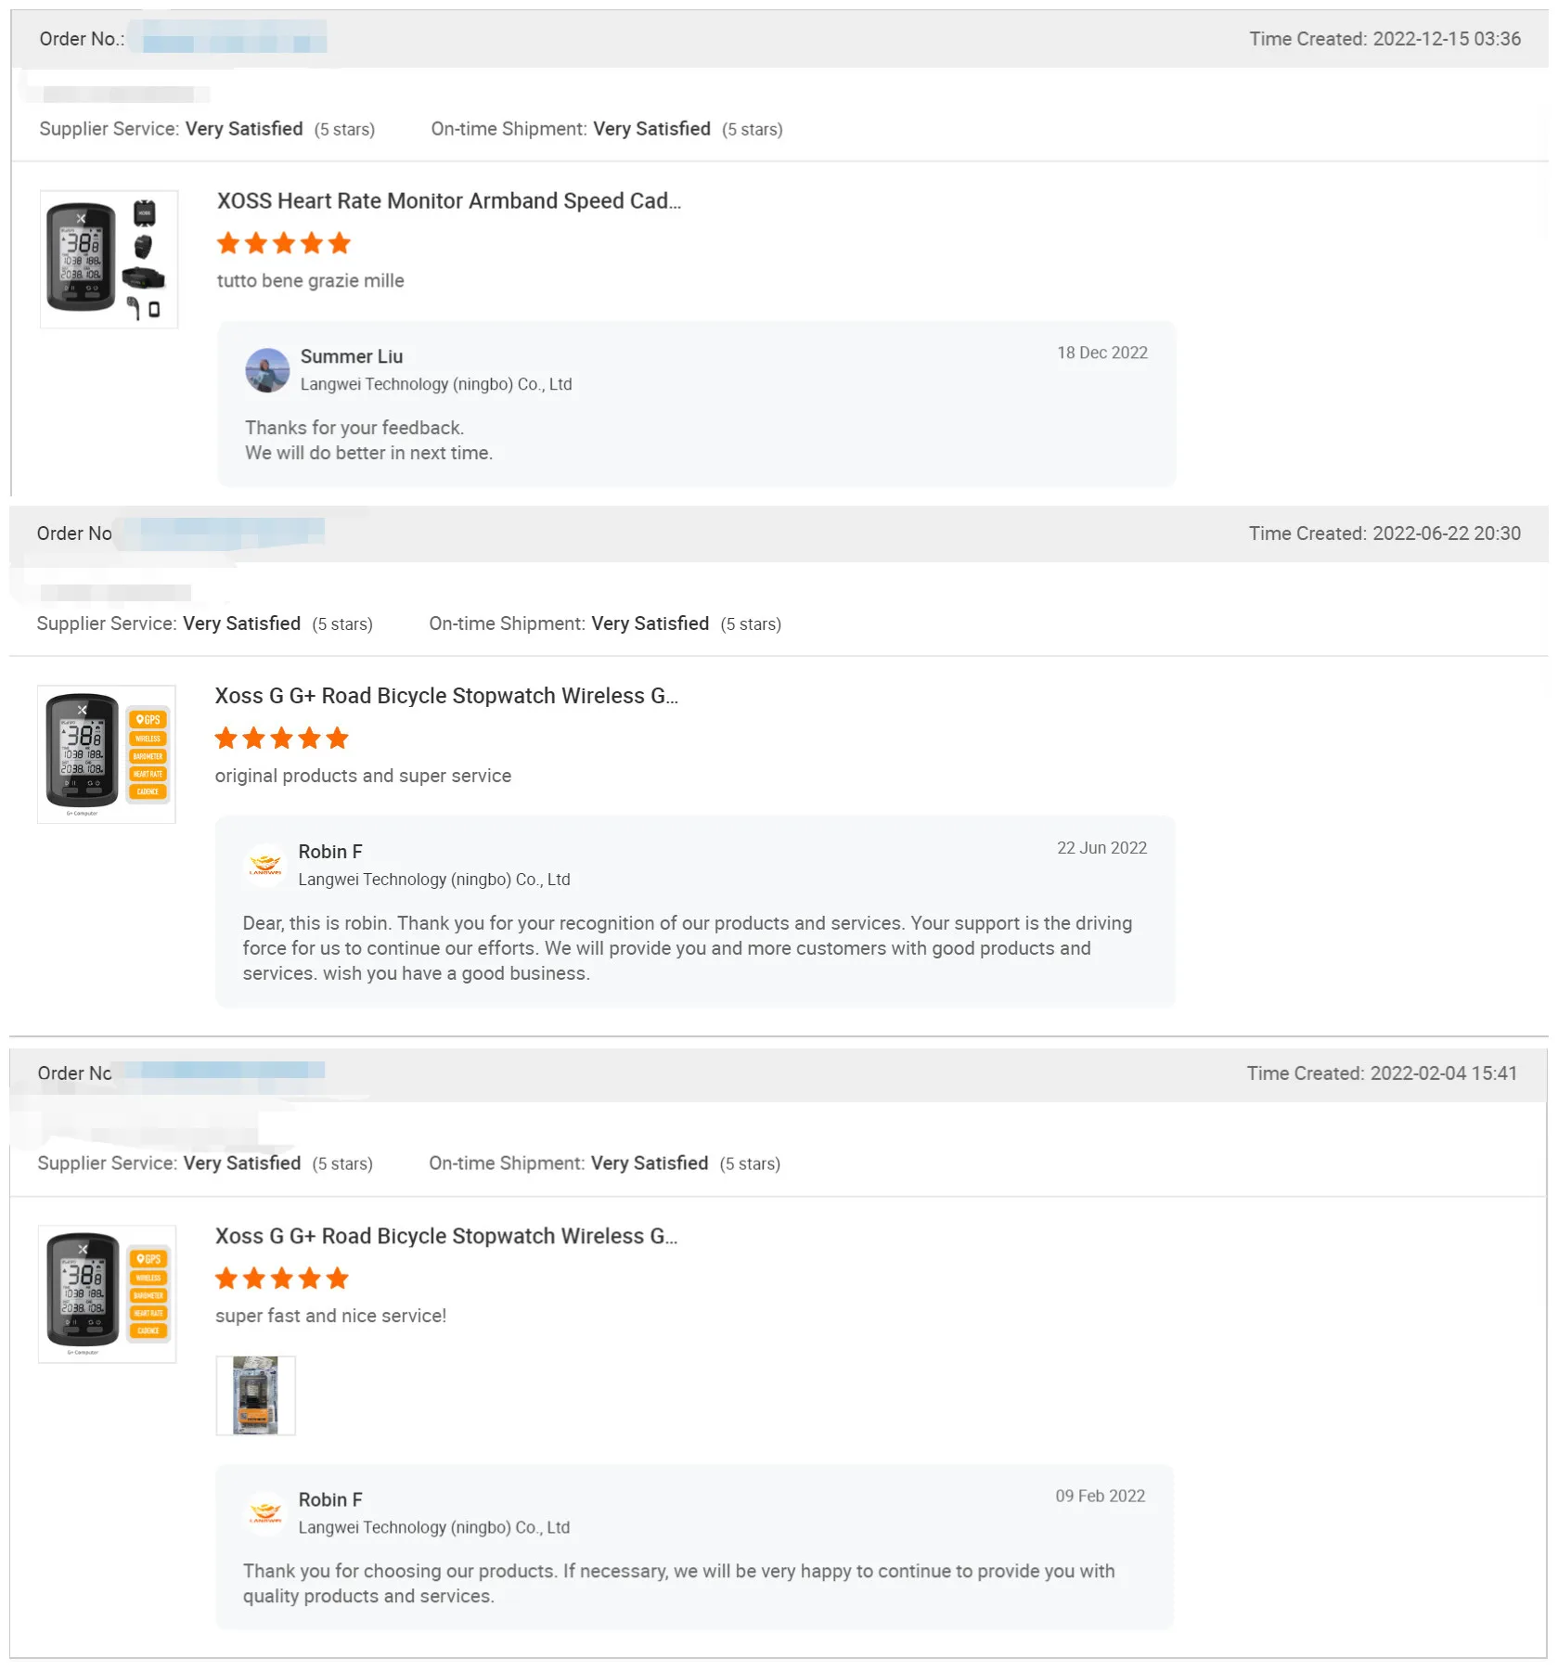
Task: Open Xoss G G+ Stopwatch title in June review
Action: [446, 696]
